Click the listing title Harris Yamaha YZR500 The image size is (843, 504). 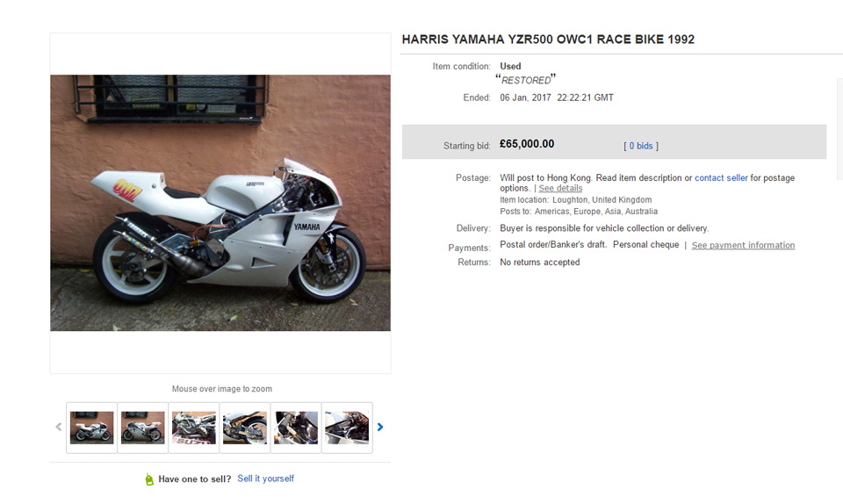[548, 40]
